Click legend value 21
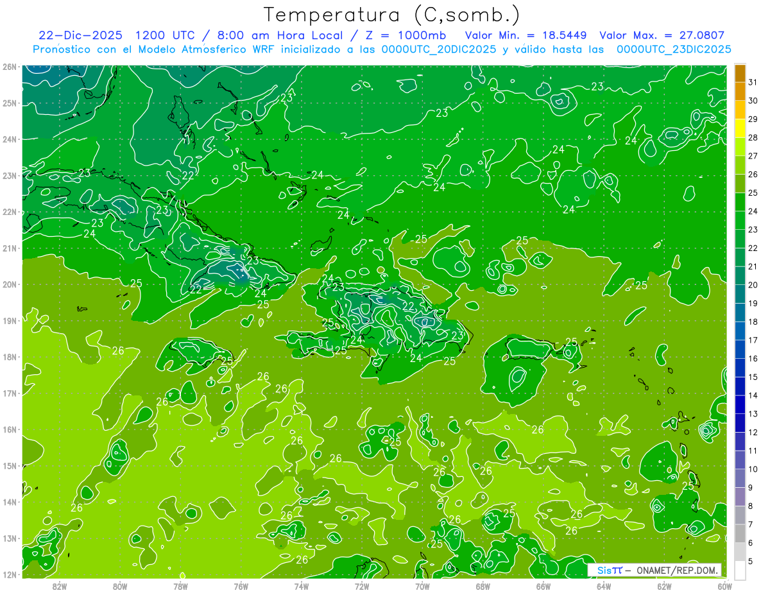The image size is (770, 595). tap(753, 266)
